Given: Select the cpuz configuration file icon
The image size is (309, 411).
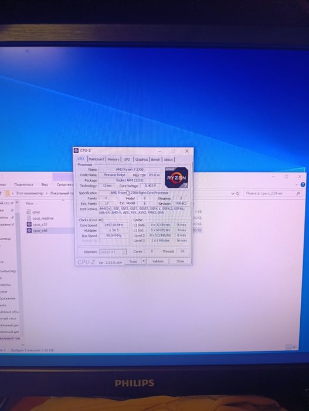Looking at the screenshot, I should click(x=29, y=212).
